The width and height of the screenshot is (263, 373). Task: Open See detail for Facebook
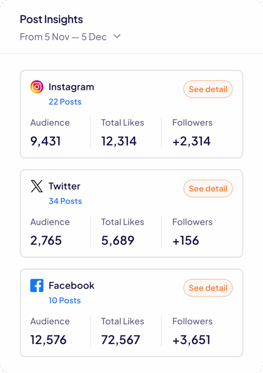(x=208, y=288)
